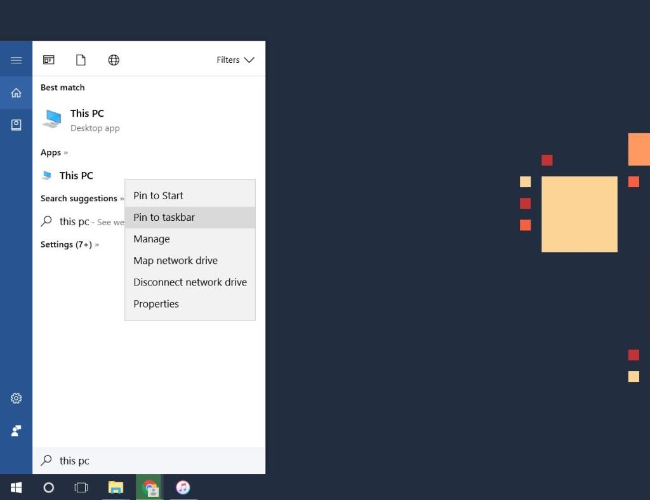The width and height of the screenshot is (650, 500).
Task: Open the Home icon in search sidebar
Action: click(16, 93)
